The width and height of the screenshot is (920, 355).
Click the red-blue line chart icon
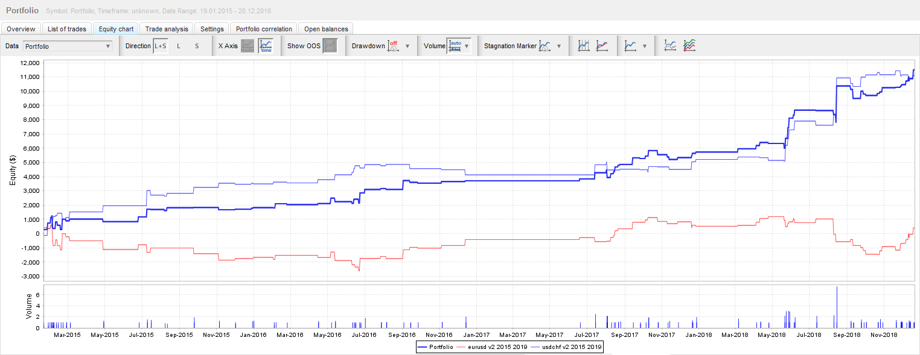click(602, 46)
